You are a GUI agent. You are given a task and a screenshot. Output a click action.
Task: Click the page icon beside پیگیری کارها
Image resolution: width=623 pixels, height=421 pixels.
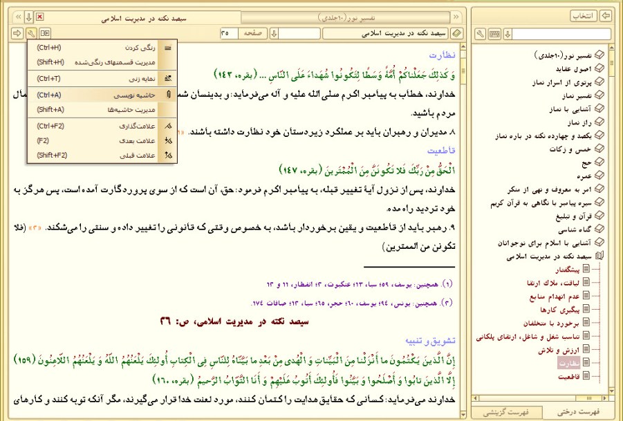(x=586, y=309)
